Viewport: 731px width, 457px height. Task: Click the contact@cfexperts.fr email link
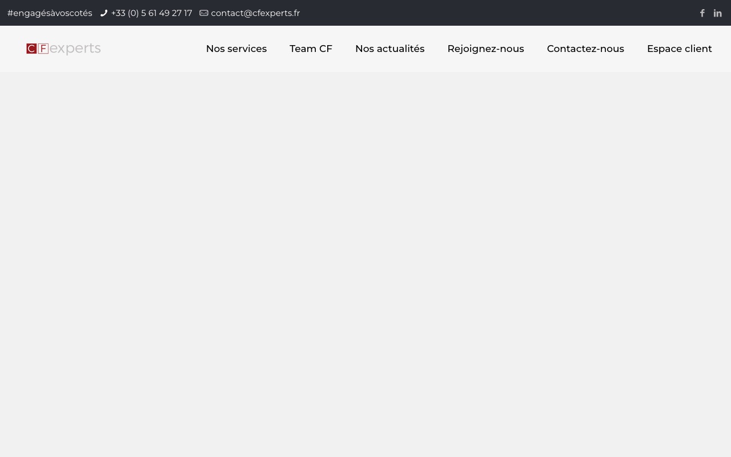click(255, 13)
